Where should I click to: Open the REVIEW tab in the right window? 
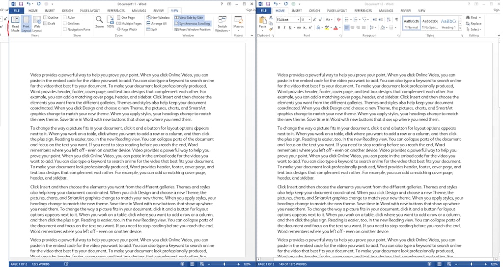point(405,11)
